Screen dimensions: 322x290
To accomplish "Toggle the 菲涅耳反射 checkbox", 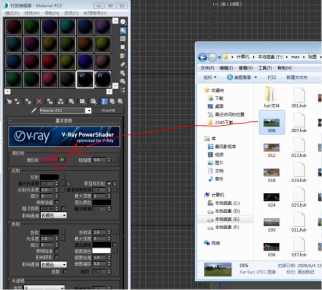I will 109,184.
